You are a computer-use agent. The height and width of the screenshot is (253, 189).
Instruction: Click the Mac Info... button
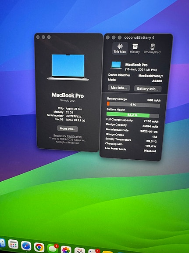coord(119,88)
